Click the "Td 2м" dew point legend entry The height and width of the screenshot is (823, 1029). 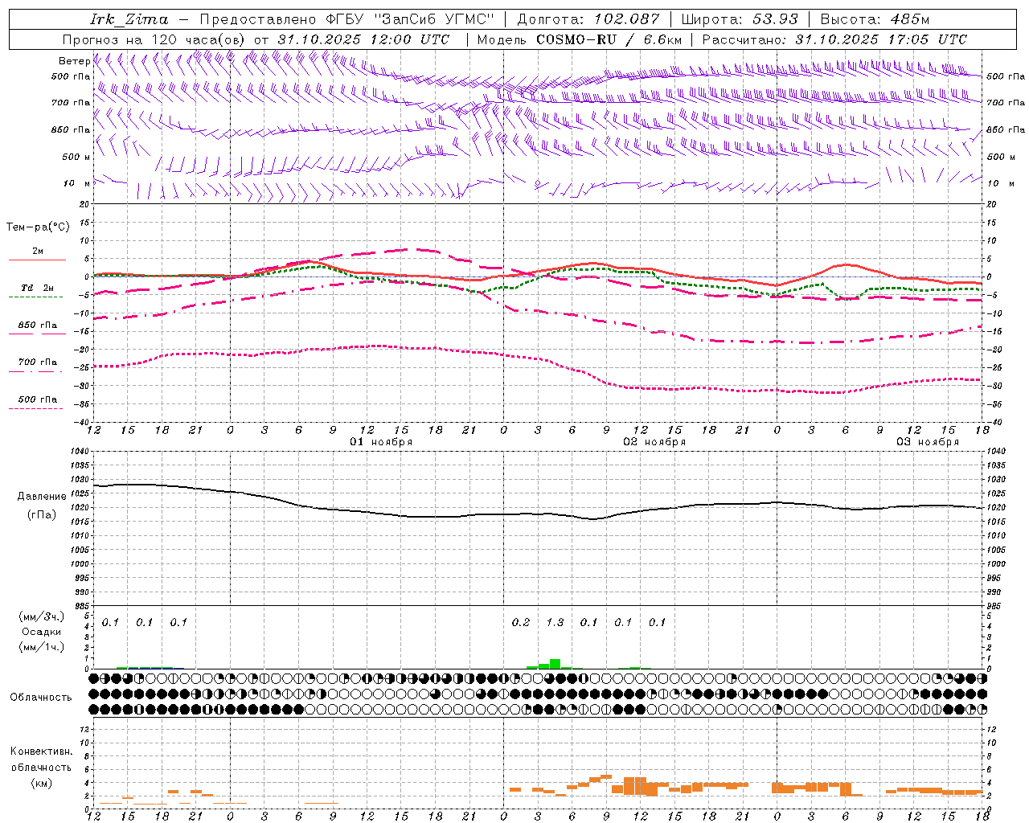tap(38, 288)
